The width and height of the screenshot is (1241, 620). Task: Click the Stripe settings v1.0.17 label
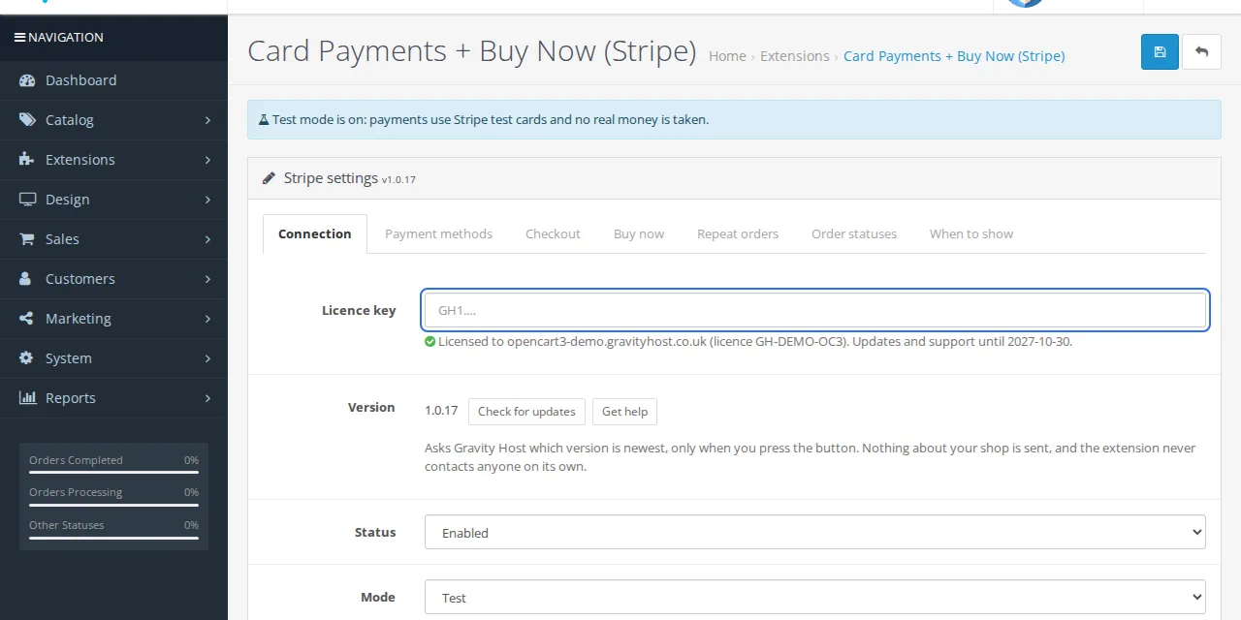coord(349,178)
